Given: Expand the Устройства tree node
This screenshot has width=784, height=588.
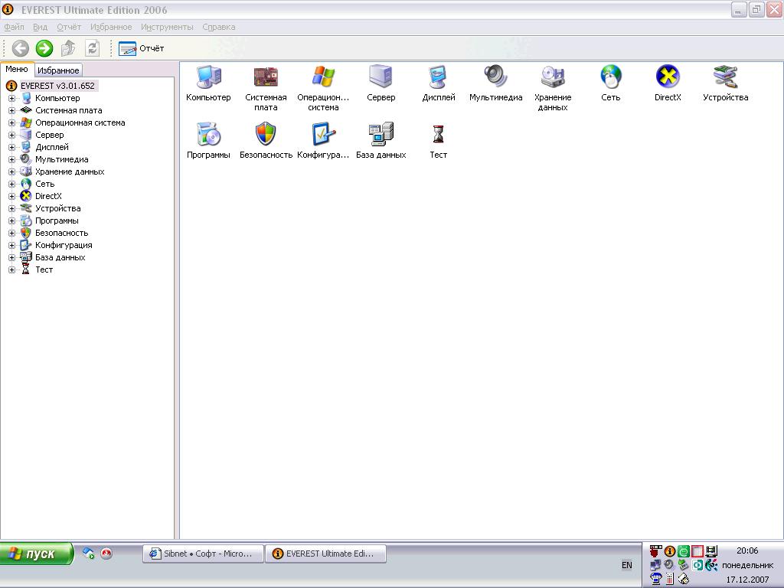Looking at the screenshot, I should [11, 208].
